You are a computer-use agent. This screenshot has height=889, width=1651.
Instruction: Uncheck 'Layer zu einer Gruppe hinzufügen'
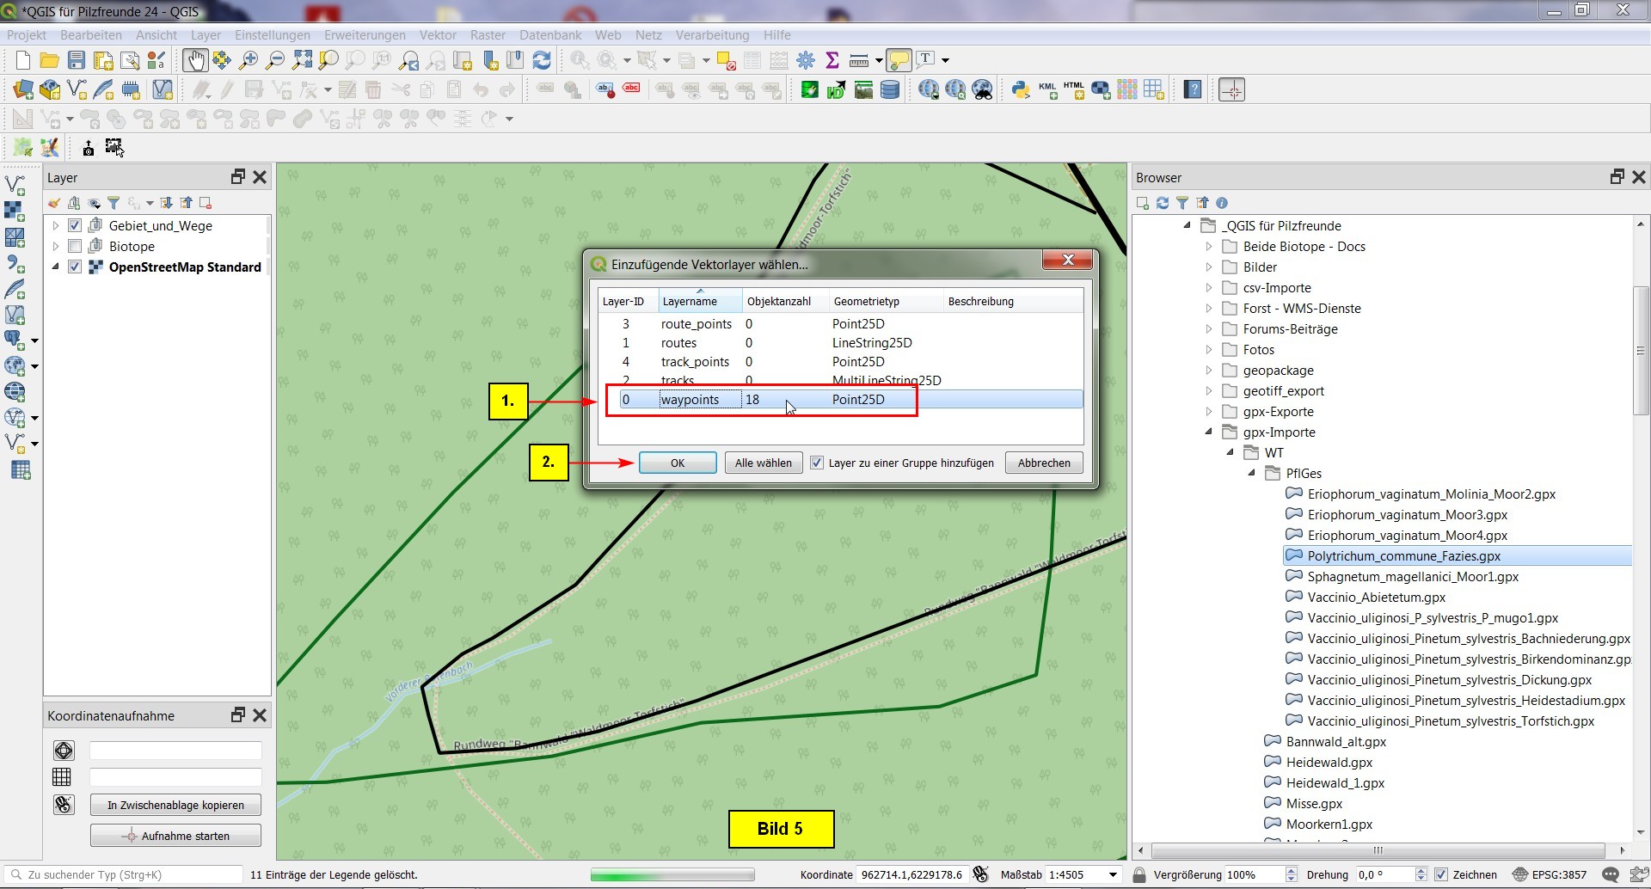[x=817, y=463]
